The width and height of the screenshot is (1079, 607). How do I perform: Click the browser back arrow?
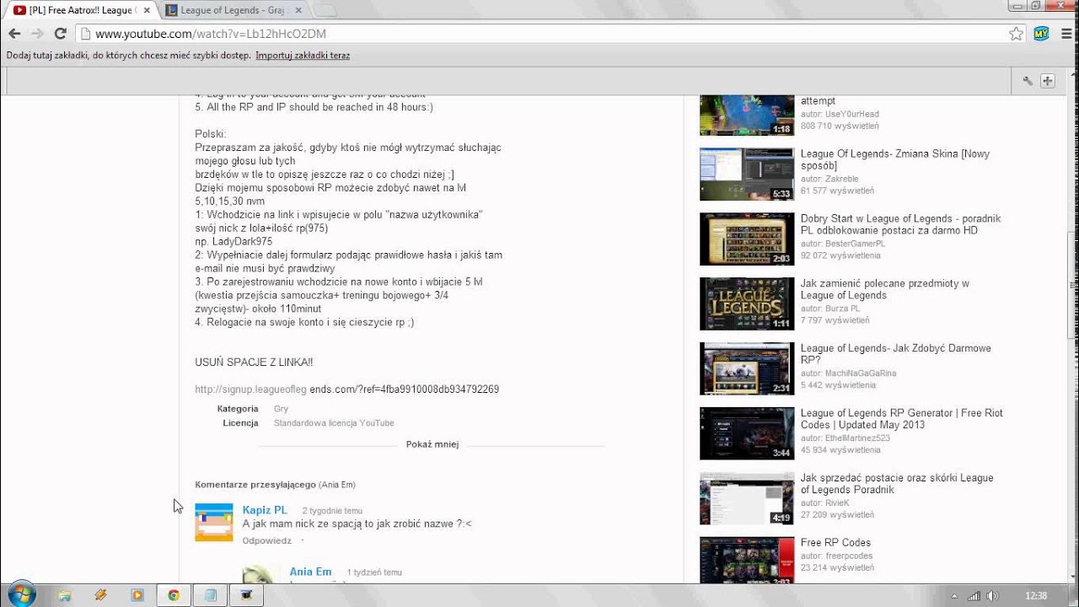tap(14, 34)
